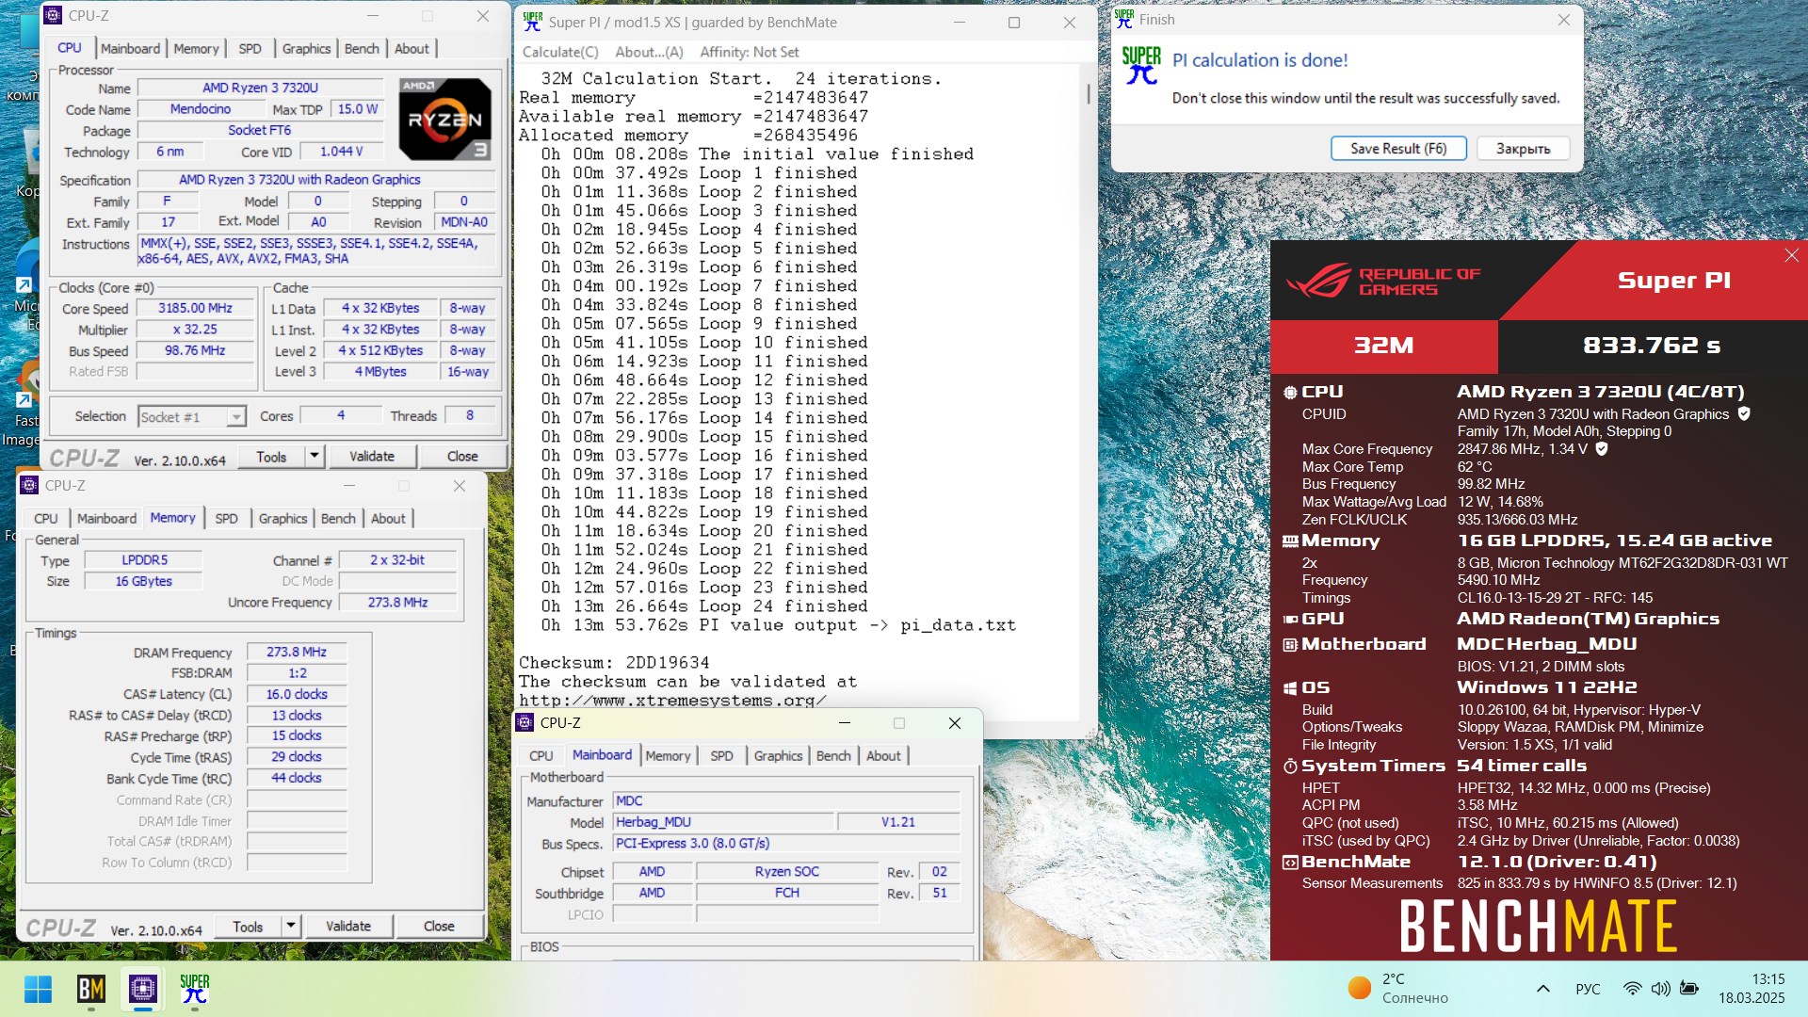The height and width of the screenshot is (1017, 1808).
Task: Open About...(A) menu in Super PI
Action: 649,53
